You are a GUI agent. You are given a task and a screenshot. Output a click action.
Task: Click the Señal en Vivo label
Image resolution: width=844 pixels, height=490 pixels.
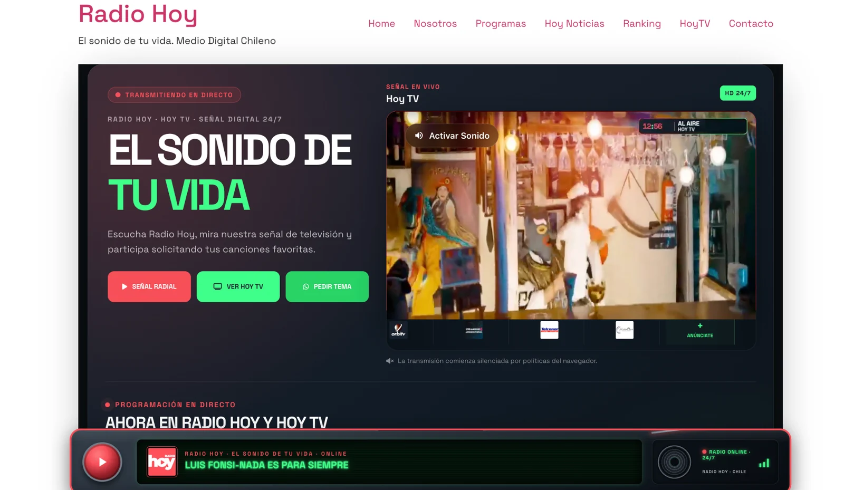pos(413,87)
